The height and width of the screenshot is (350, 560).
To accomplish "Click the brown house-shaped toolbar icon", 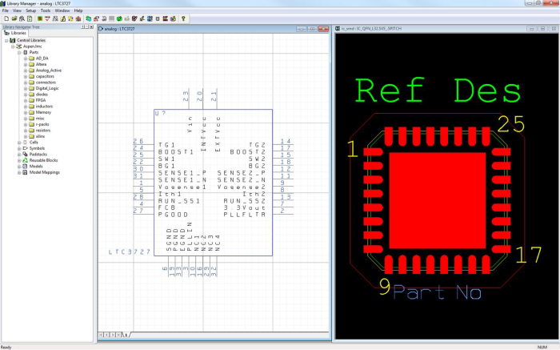I will (x=78, y=18).
